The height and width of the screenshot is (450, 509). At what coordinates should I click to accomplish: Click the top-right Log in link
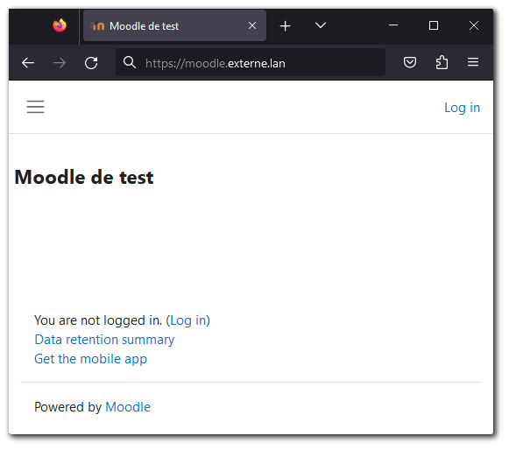[462, 108]
